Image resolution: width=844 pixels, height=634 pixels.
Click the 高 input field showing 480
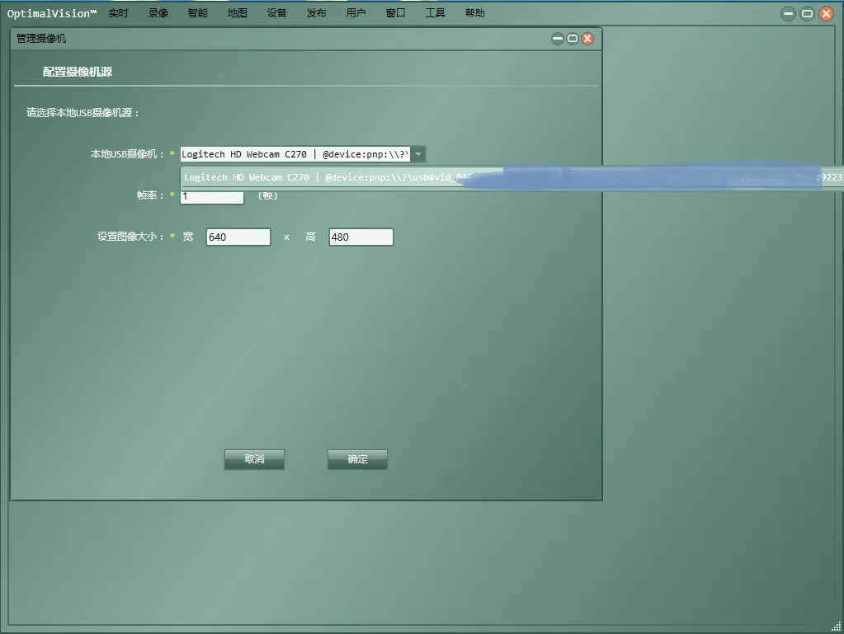[x=361, y=237]
